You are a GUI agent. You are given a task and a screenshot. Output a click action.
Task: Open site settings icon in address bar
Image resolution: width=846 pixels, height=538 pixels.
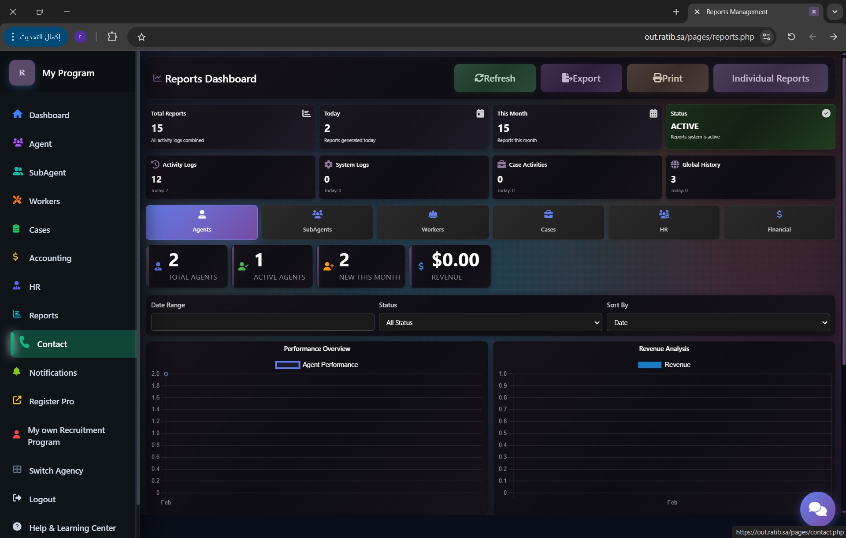tap(767, 37)
